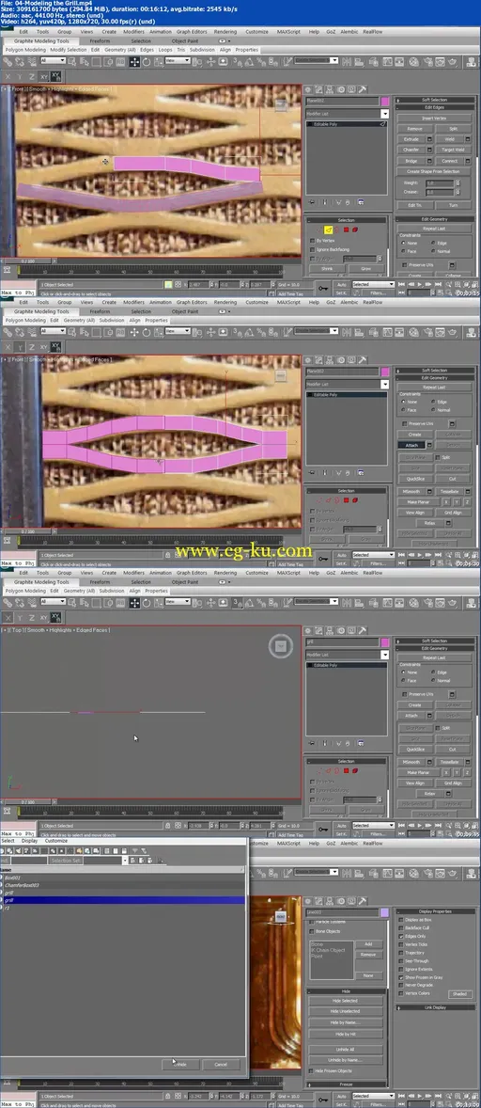The height and width of the screenshot is (1108, 481).
Task: Click object color swatch in the Edit Edges frame
Action: 384,101
